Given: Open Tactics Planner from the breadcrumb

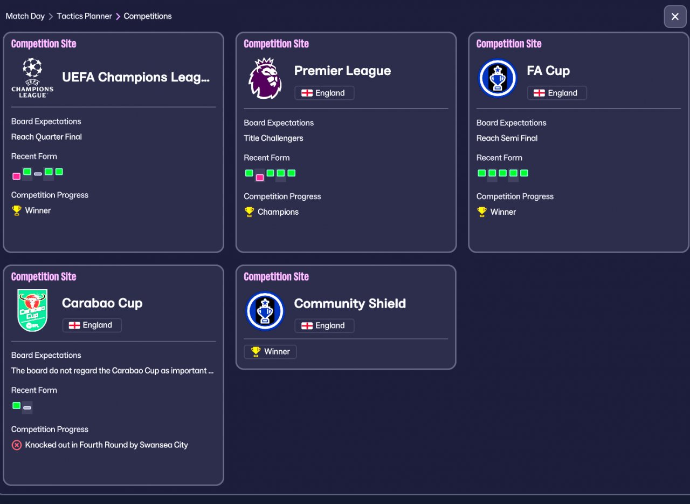Looking at the screenshot, I should (85, 16).
